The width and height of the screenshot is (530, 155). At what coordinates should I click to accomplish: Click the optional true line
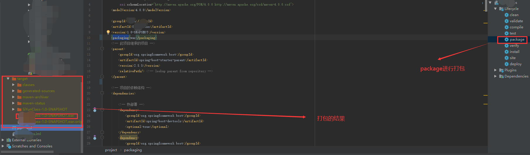147,127
